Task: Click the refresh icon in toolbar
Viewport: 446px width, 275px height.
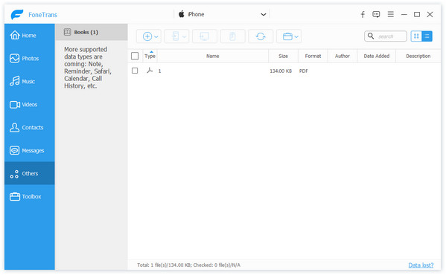Action: coord(261,36)
